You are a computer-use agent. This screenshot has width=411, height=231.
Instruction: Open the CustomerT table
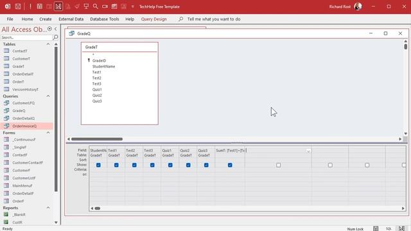(x=21, y=58)
